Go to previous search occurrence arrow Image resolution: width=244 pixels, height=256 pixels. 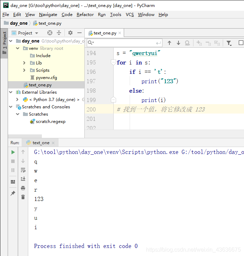pyautogui.click(x=169, y=43)
